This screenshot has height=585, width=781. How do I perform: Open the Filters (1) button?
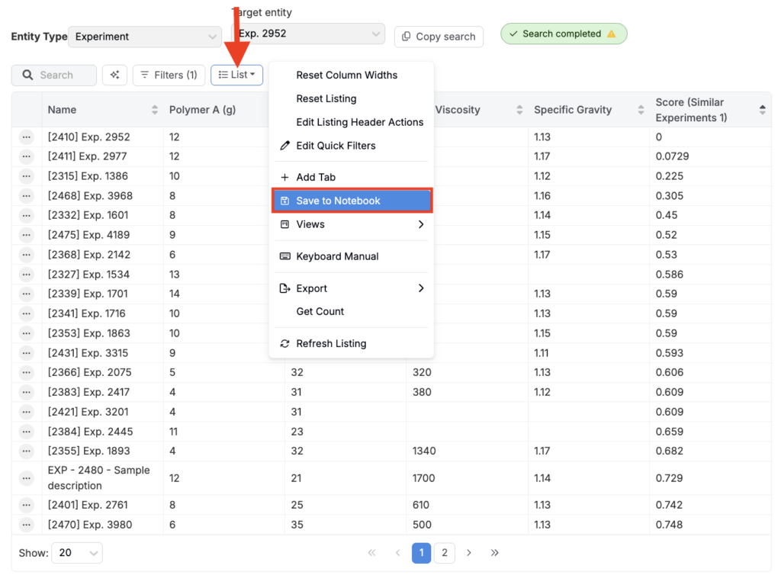pos(169,75)
